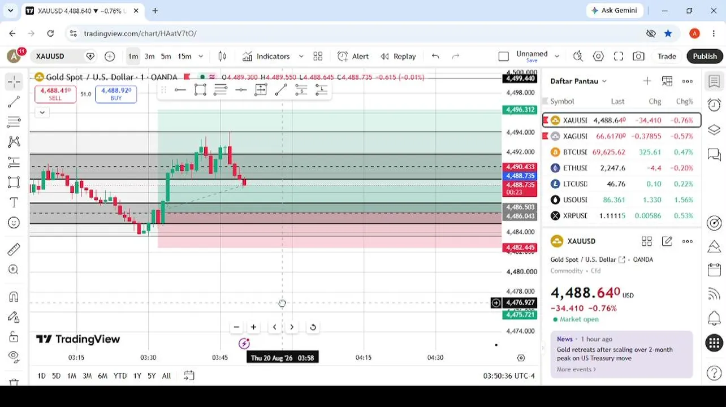Expand the indicator favorites dropdown arrow

(x=301, y=56)
